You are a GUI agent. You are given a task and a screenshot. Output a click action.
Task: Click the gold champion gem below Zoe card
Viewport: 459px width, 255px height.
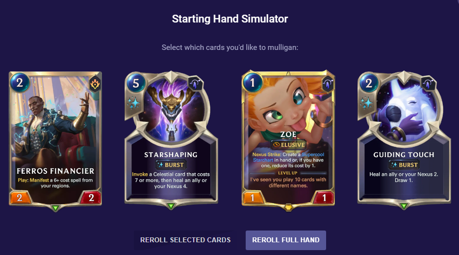click(289, 208)
